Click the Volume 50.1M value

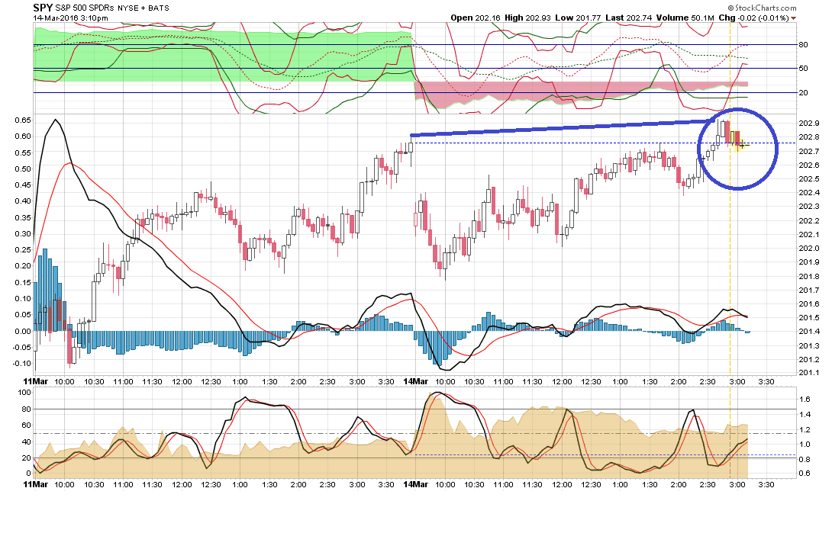685,18
